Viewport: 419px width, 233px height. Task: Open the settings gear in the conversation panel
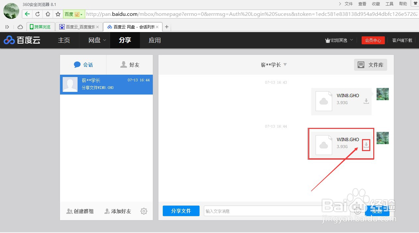[x=144, y=211]
